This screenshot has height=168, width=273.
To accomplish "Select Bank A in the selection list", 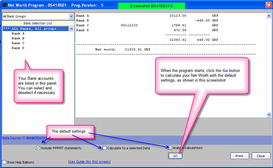I will point(18,34).
